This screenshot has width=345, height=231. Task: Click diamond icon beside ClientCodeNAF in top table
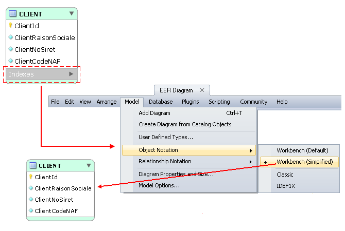click(x=10, y=61)
